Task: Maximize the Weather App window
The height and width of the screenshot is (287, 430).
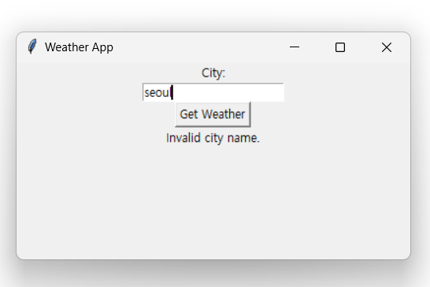Action: click(x=340, y=47)
